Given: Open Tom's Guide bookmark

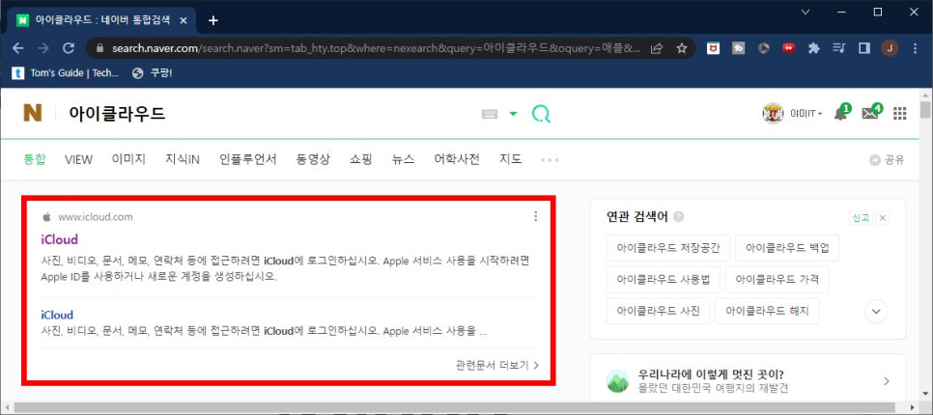Looking at the screenshot, I should [66, 73].
